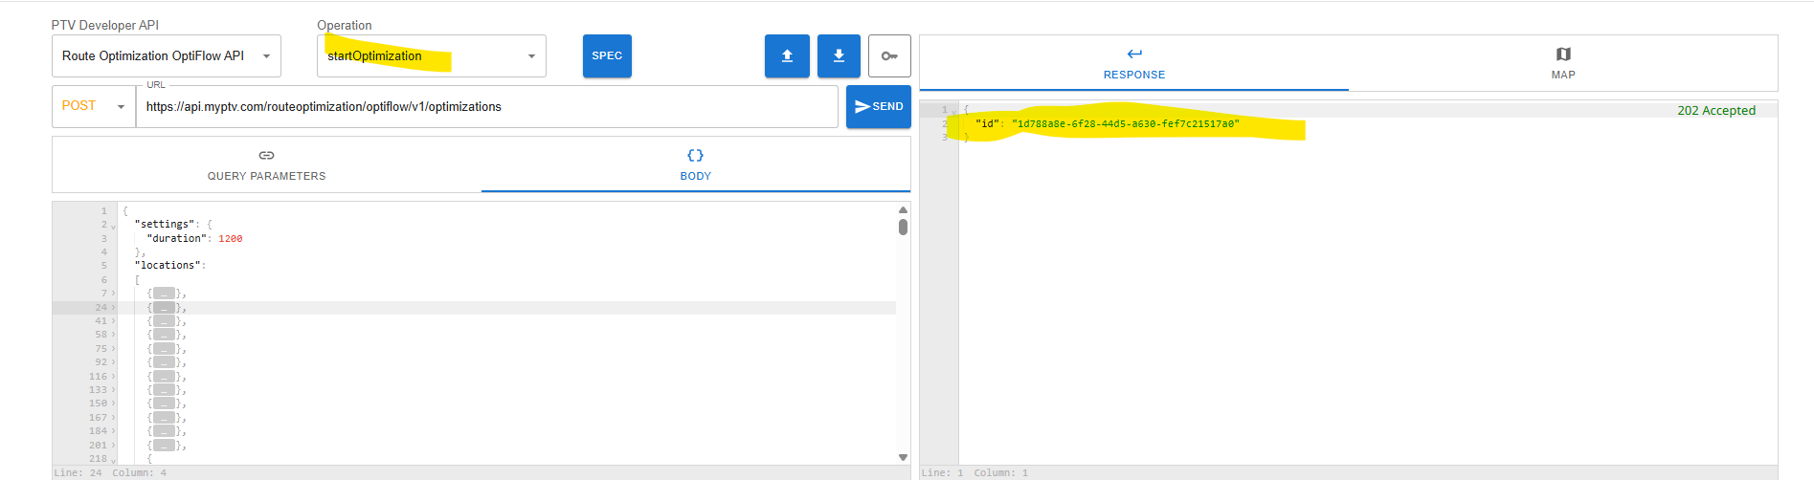Select the Body tab
The height and width of the screenshot is (480, 1814).
(695, 164)
